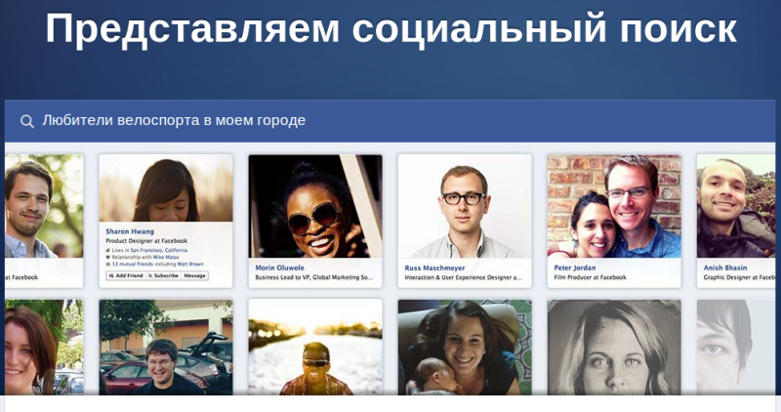The width and height of the screenshot is (781, 412).
Task: Select Morin Oluwole's sunglasses photo
Action: click(x=315, y=206)
